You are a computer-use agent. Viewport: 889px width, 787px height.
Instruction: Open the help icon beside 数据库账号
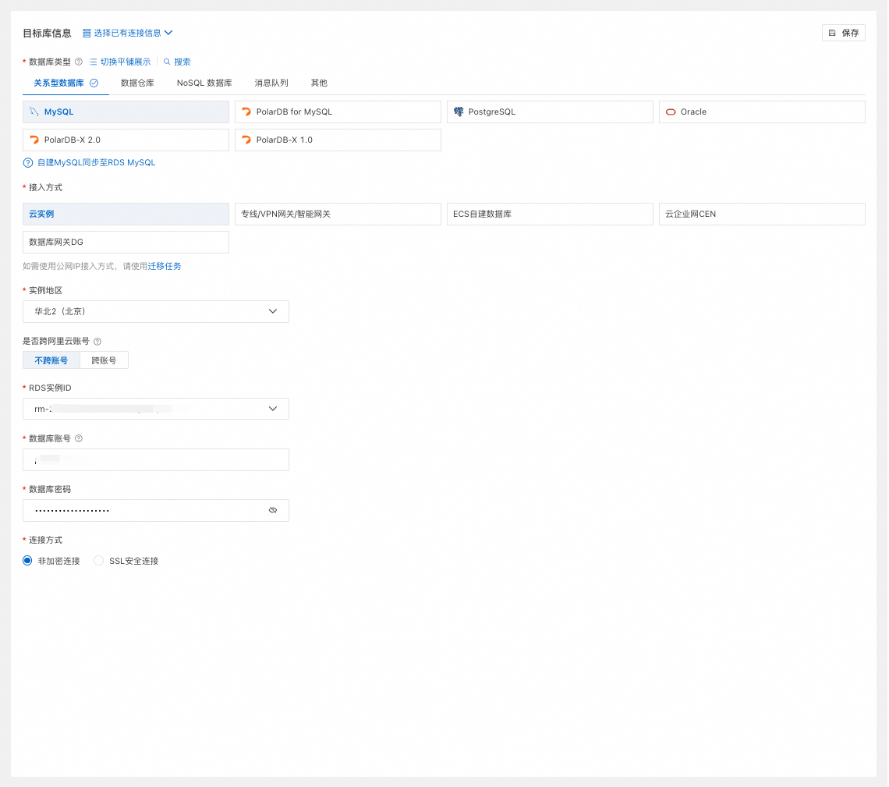click(x=79, y=438)
